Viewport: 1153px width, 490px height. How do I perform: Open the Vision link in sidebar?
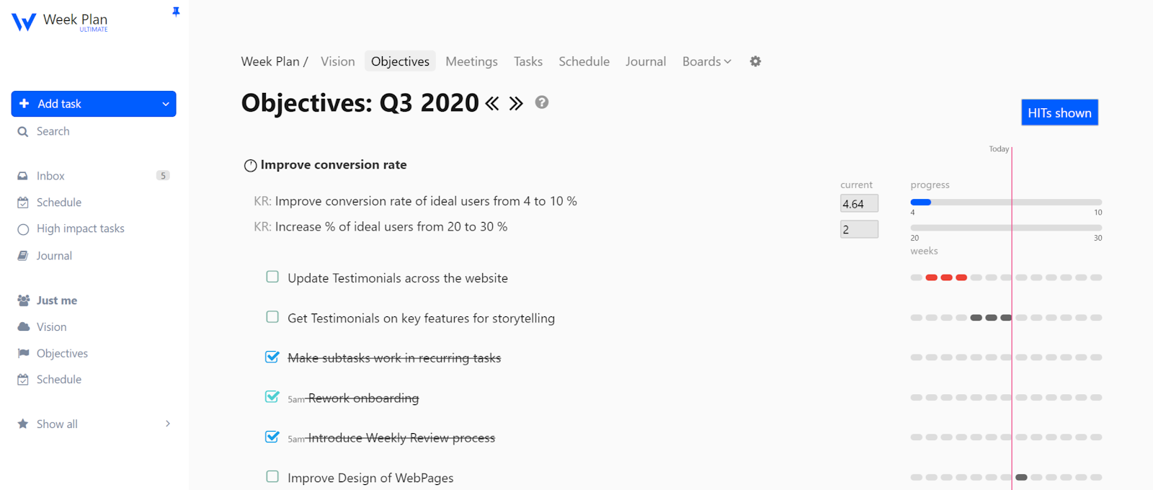coord(51,326)
